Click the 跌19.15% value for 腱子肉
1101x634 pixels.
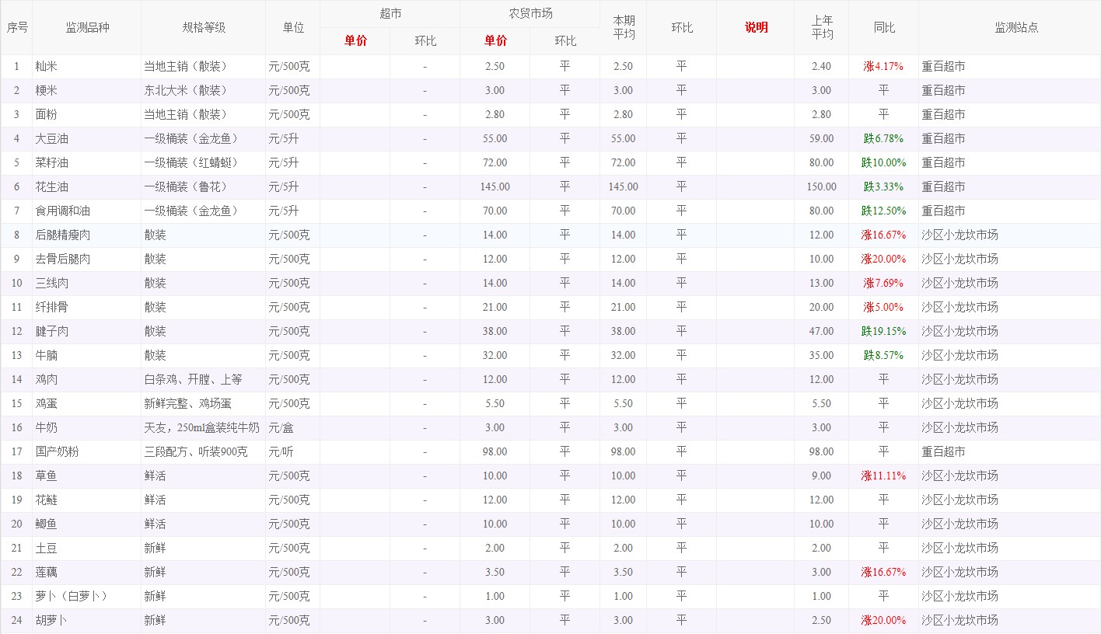(x=883, y=332)
